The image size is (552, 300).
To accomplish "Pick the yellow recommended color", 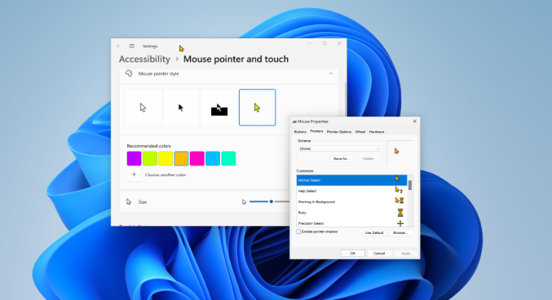I will click(x=166, y=158).
